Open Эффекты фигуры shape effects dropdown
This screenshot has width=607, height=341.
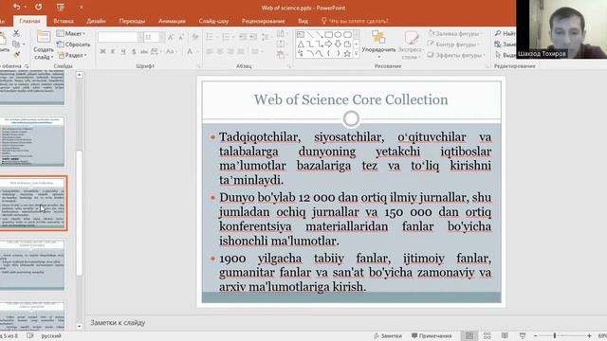click(x=456, y=55)
